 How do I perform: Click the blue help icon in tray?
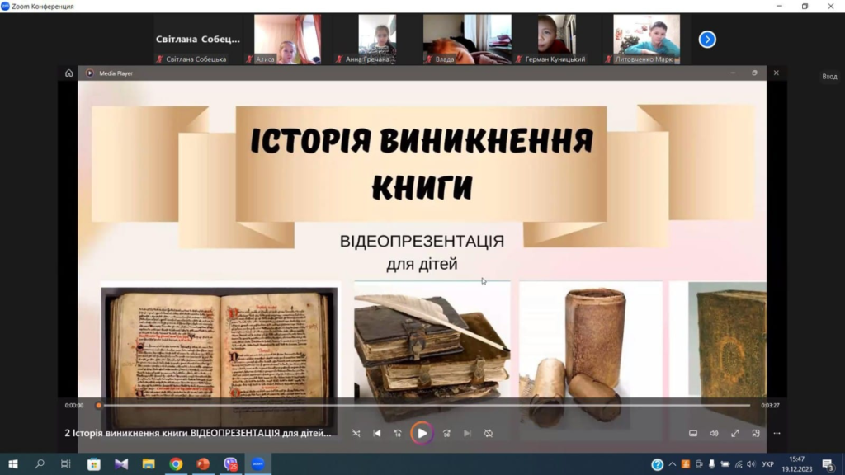pos(657,464)
